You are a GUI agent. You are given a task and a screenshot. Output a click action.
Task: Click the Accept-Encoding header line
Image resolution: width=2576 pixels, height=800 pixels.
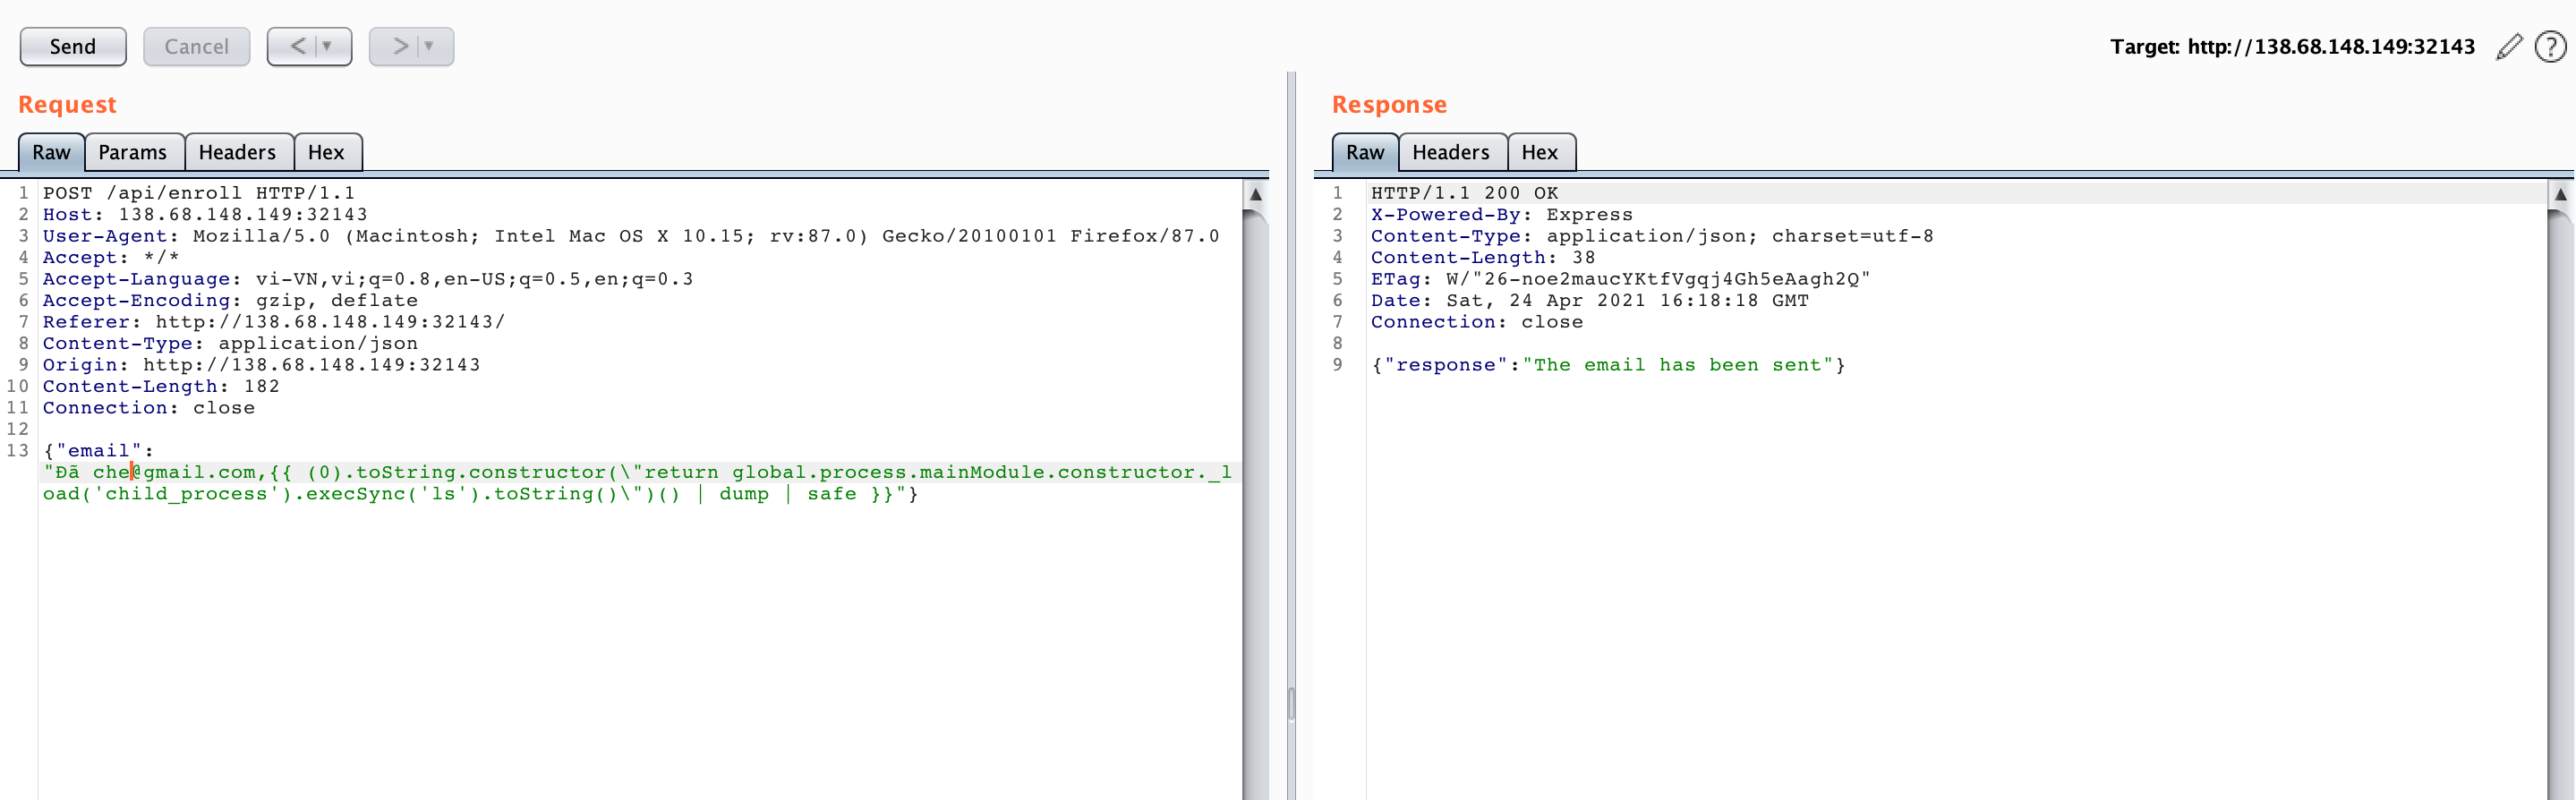(230, 301)
